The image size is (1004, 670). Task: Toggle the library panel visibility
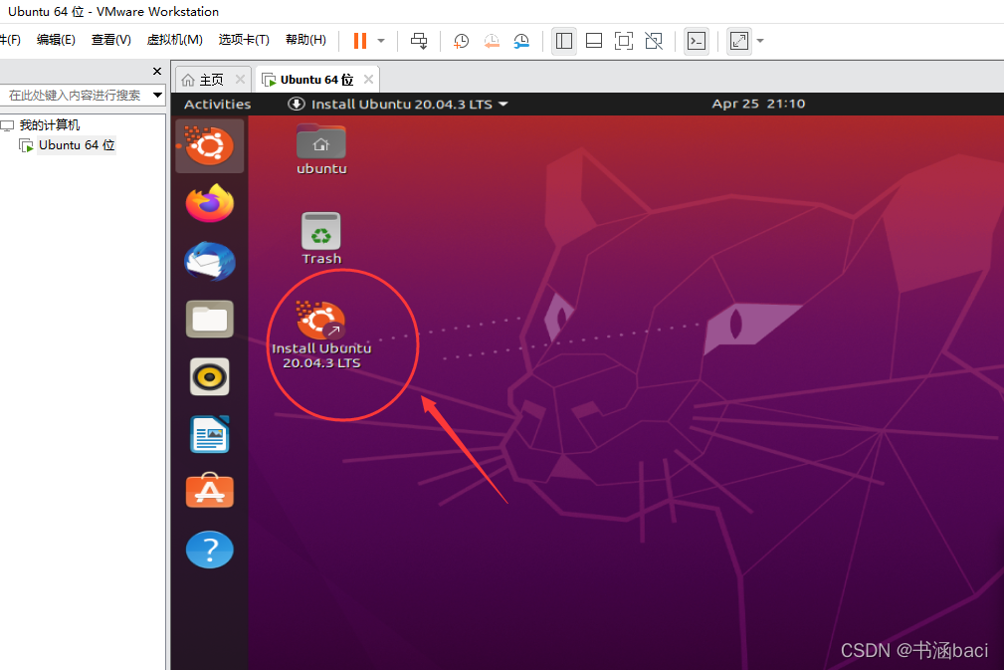pos(564,41)
